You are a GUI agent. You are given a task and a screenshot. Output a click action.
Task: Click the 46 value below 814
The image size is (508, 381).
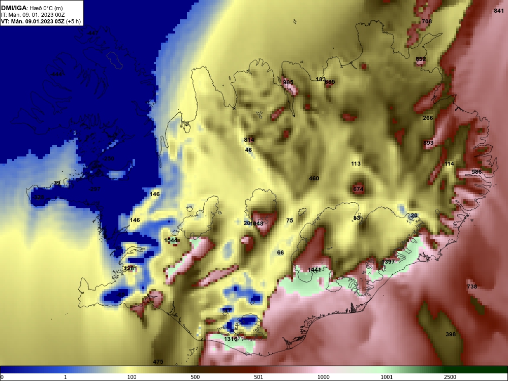248,150
